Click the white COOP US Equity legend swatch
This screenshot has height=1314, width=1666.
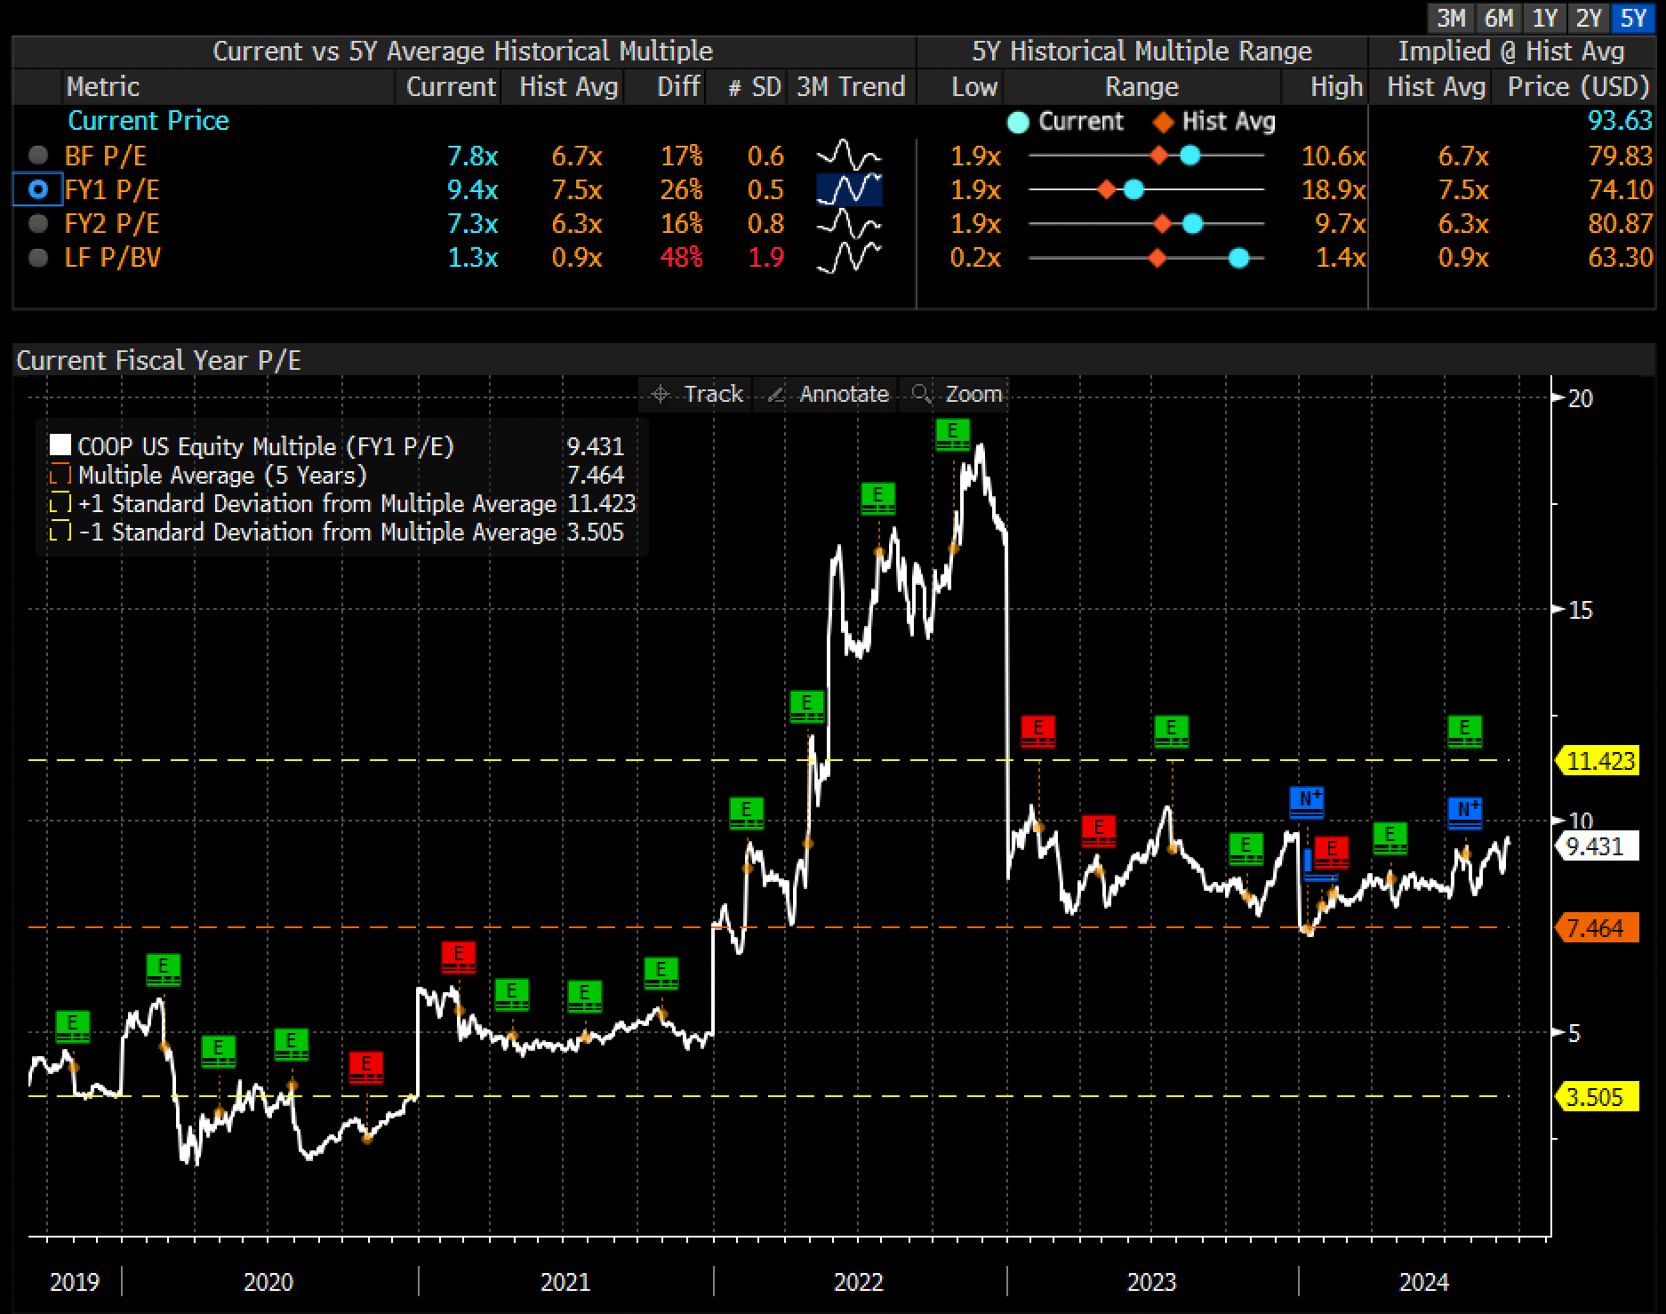60,445
